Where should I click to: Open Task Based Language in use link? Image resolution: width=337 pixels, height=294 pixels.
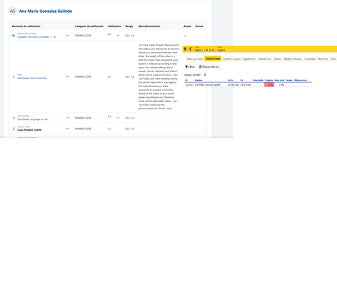click(32, 119)
